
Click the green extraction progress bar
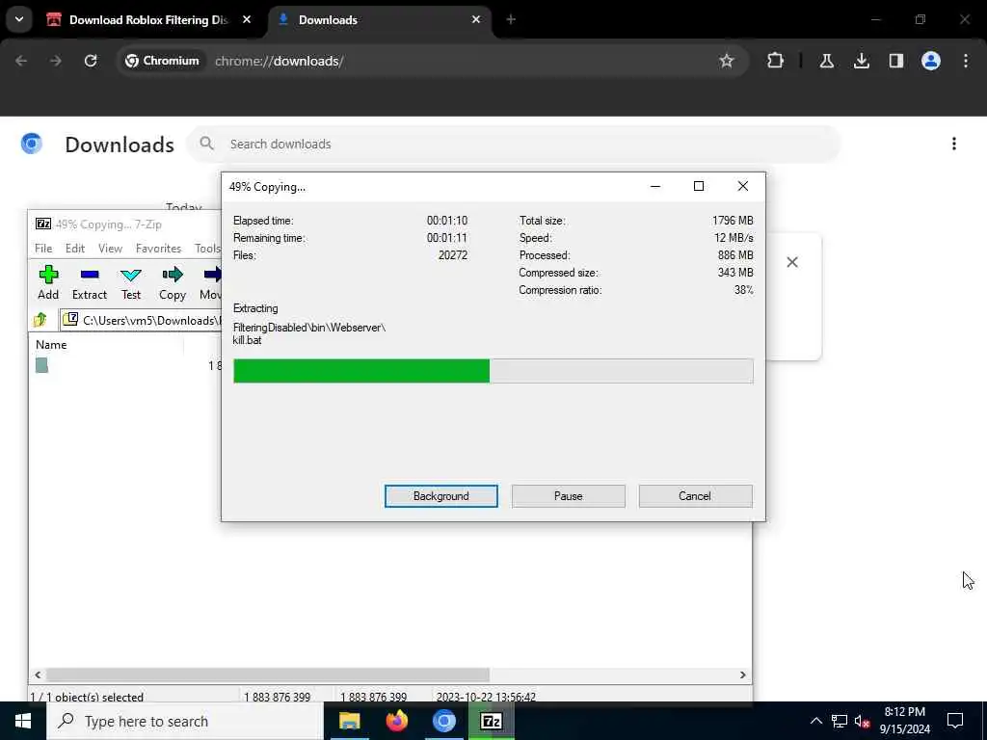493,371
